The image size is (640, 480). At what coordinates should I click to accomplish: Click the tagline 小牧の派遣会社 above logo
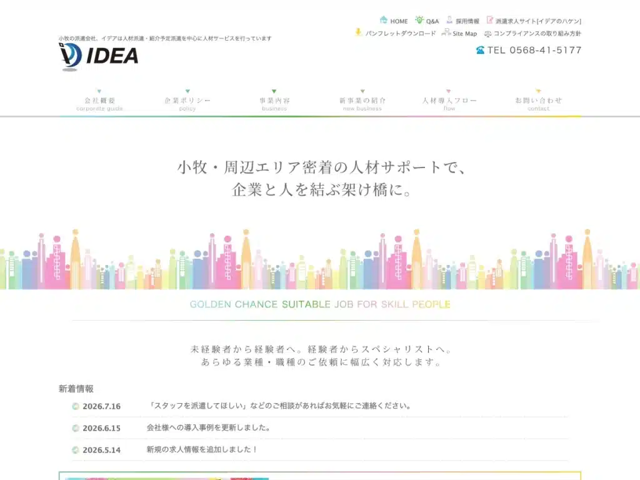165,38
